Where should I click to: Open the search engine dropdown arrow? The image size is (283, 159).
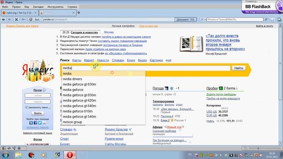click(205, 19)
